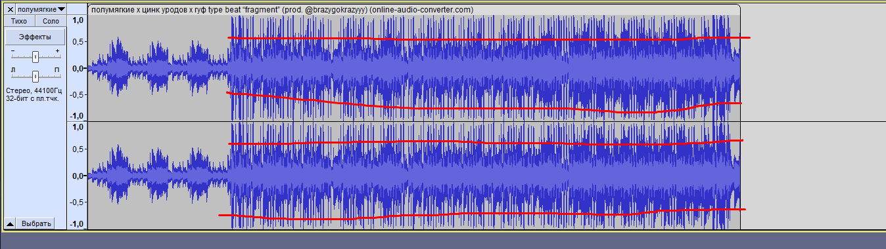Click the divider between stereo channels
Image resolution: width=886 pixels, height=249 pixels.
coord(477,121)
